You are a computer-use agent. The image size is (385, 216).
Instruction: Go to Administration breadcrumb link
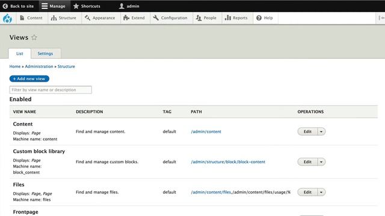click(x=39, y=67)
